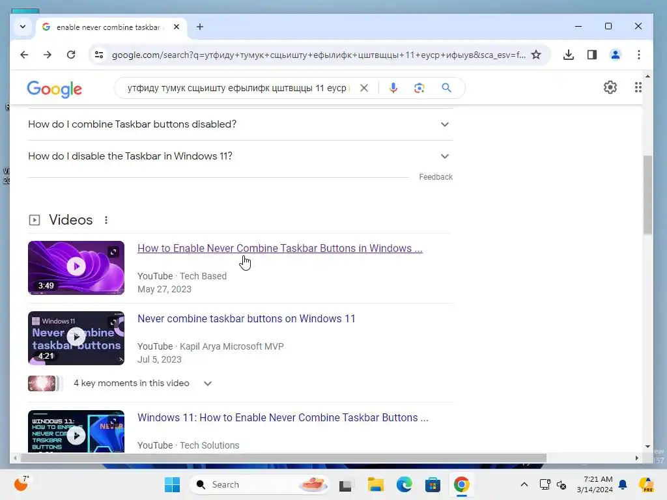667x500 pixels.
Task: Search by image with Google Lens
Action: pyautogui.click(x=419, y=88)
